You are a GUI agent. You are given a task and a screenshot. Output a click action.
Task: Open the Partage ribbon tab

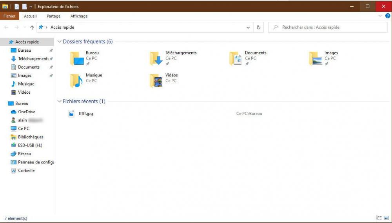coord(53,16)
